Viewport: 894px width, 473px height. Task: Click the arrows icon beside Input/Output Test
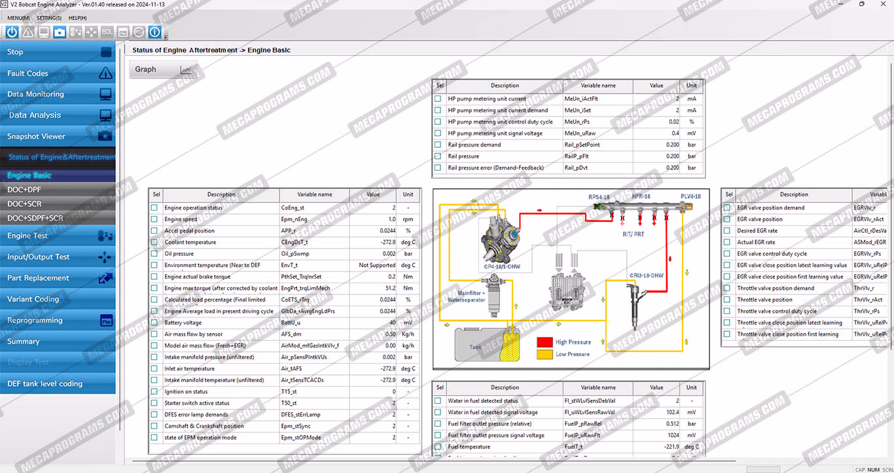[105, 257]
